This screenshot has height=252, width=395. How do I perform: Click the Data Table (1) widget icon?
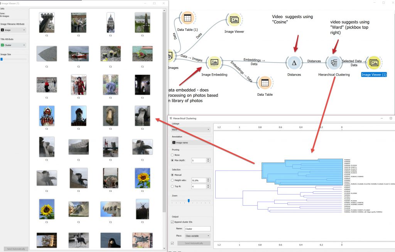point(187,18)
